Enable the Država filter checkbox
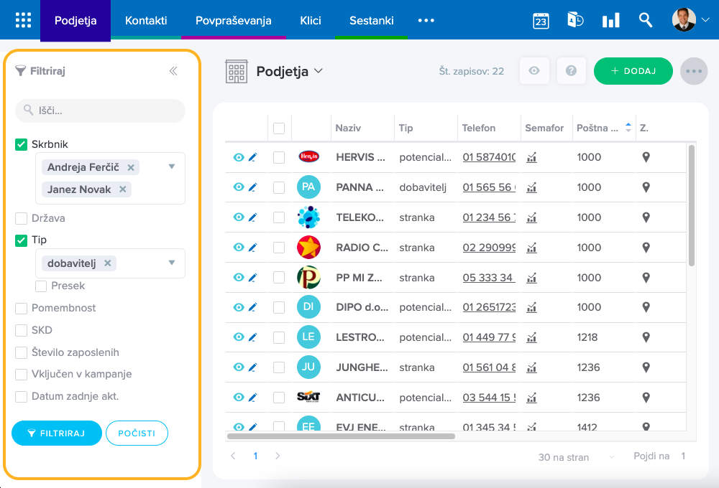 (x=22, y=218)
